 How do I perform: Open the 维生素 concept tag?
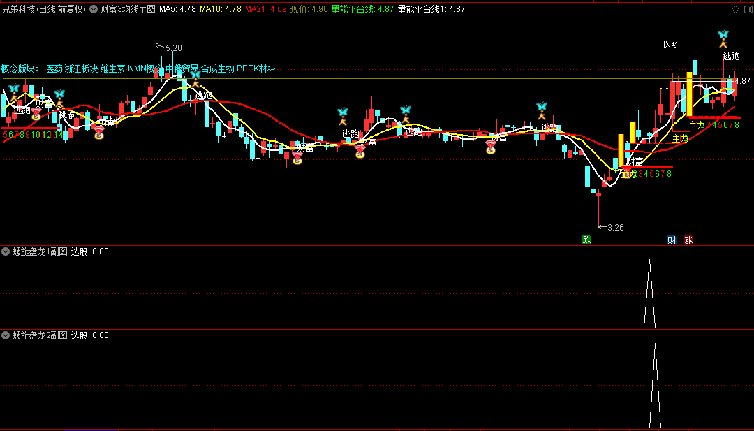pos(112,68)
